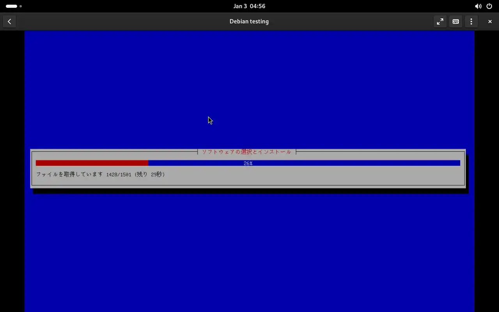Go back using the header back arrow

(9, 21)
